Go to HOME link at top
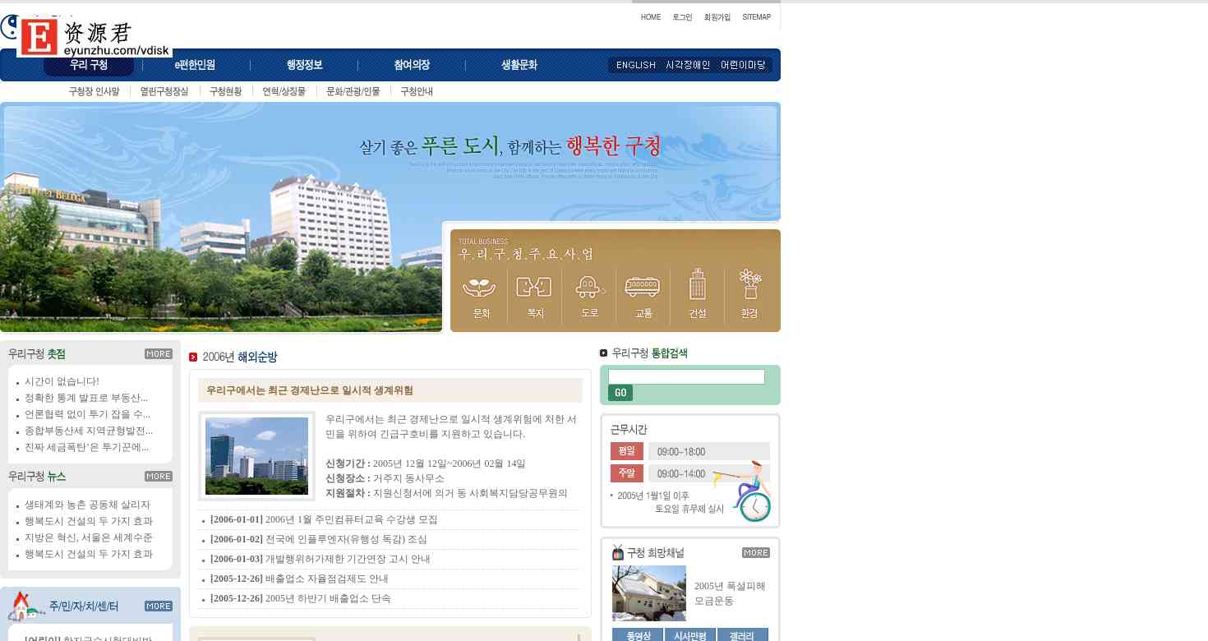Viewport: 1208px width, 641px height. (x=651, y=17)
